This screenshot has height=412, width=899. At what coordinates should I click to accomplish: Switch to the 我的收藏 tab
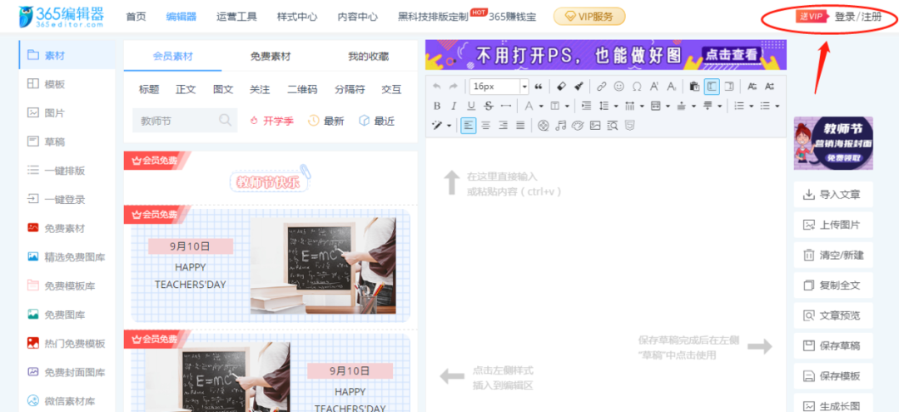click(369, 56)
